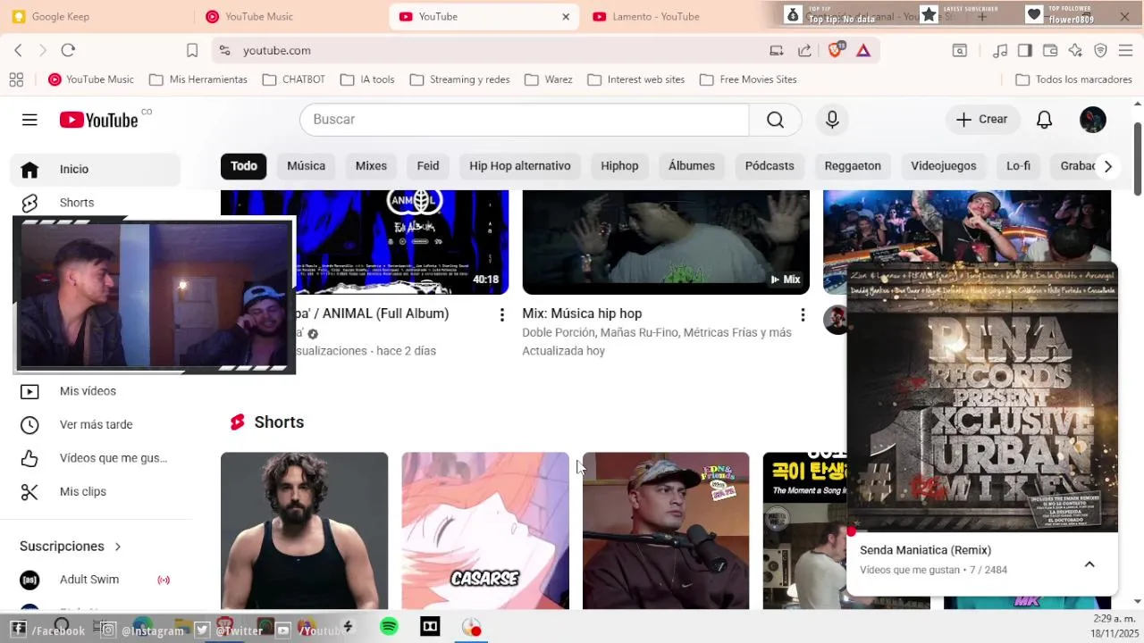Open browser media control music note
The image size is (1144, 643).
click(x=1001, y=51)
